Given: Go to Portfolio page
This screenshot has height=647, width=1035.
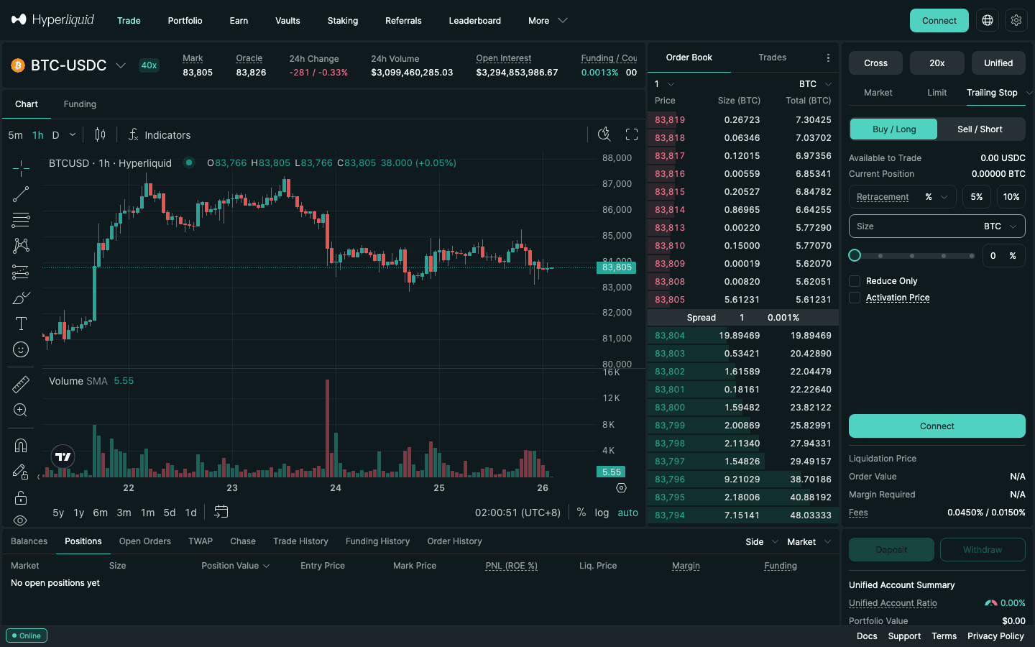Looking at the screenshot, I should pyautogui.click(x=185, y=21).
